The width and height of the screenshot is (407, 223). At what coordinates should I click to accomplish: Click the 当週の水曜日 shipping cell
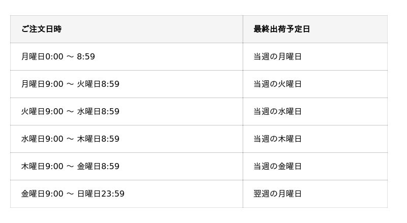coord(278,112)
